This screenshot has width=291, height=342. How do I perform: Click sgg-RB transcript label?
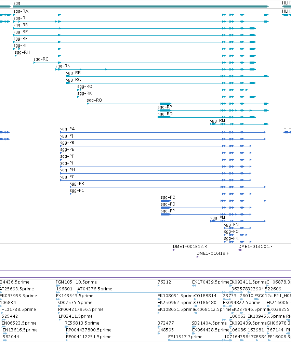coord(21,25)
